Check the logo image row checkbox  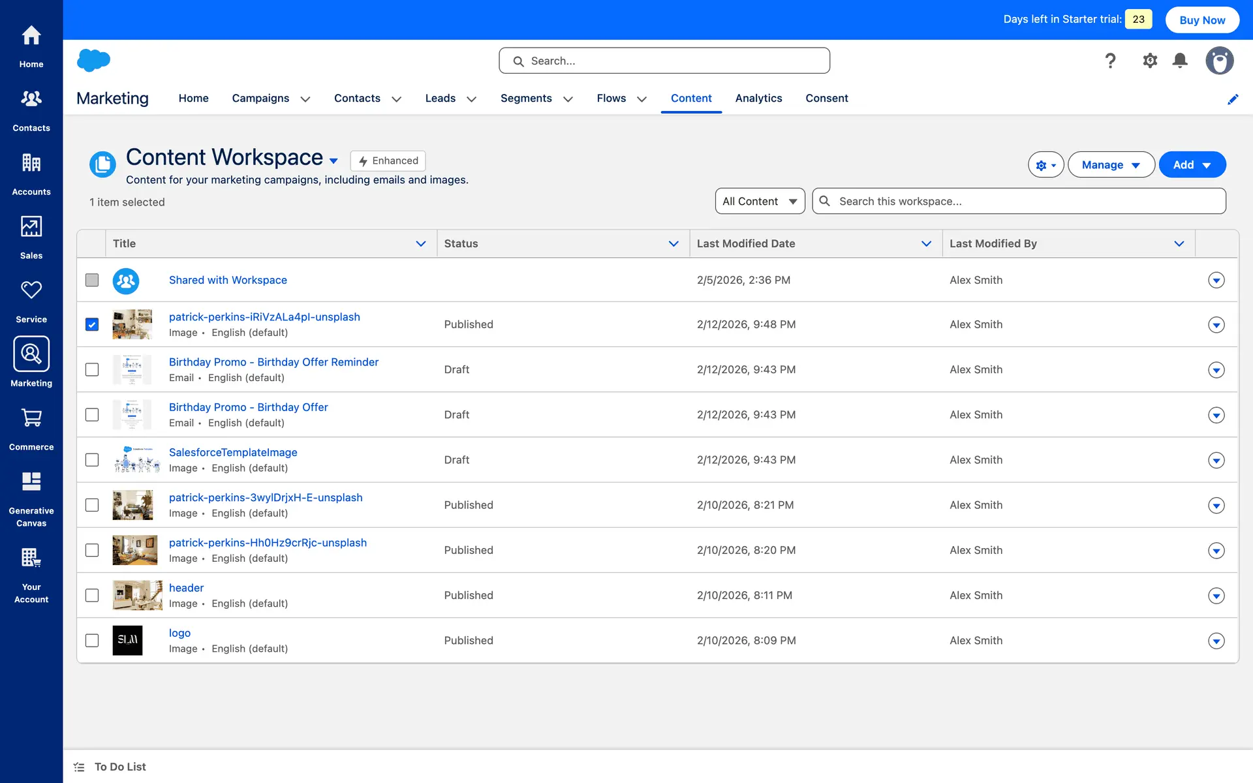coord(92,640)
